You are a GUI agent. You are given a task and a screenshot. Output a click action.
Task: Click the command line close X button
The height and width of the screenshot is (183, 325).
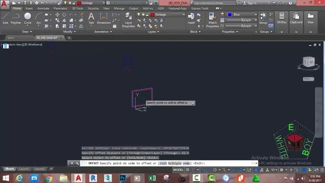point(72,163)
